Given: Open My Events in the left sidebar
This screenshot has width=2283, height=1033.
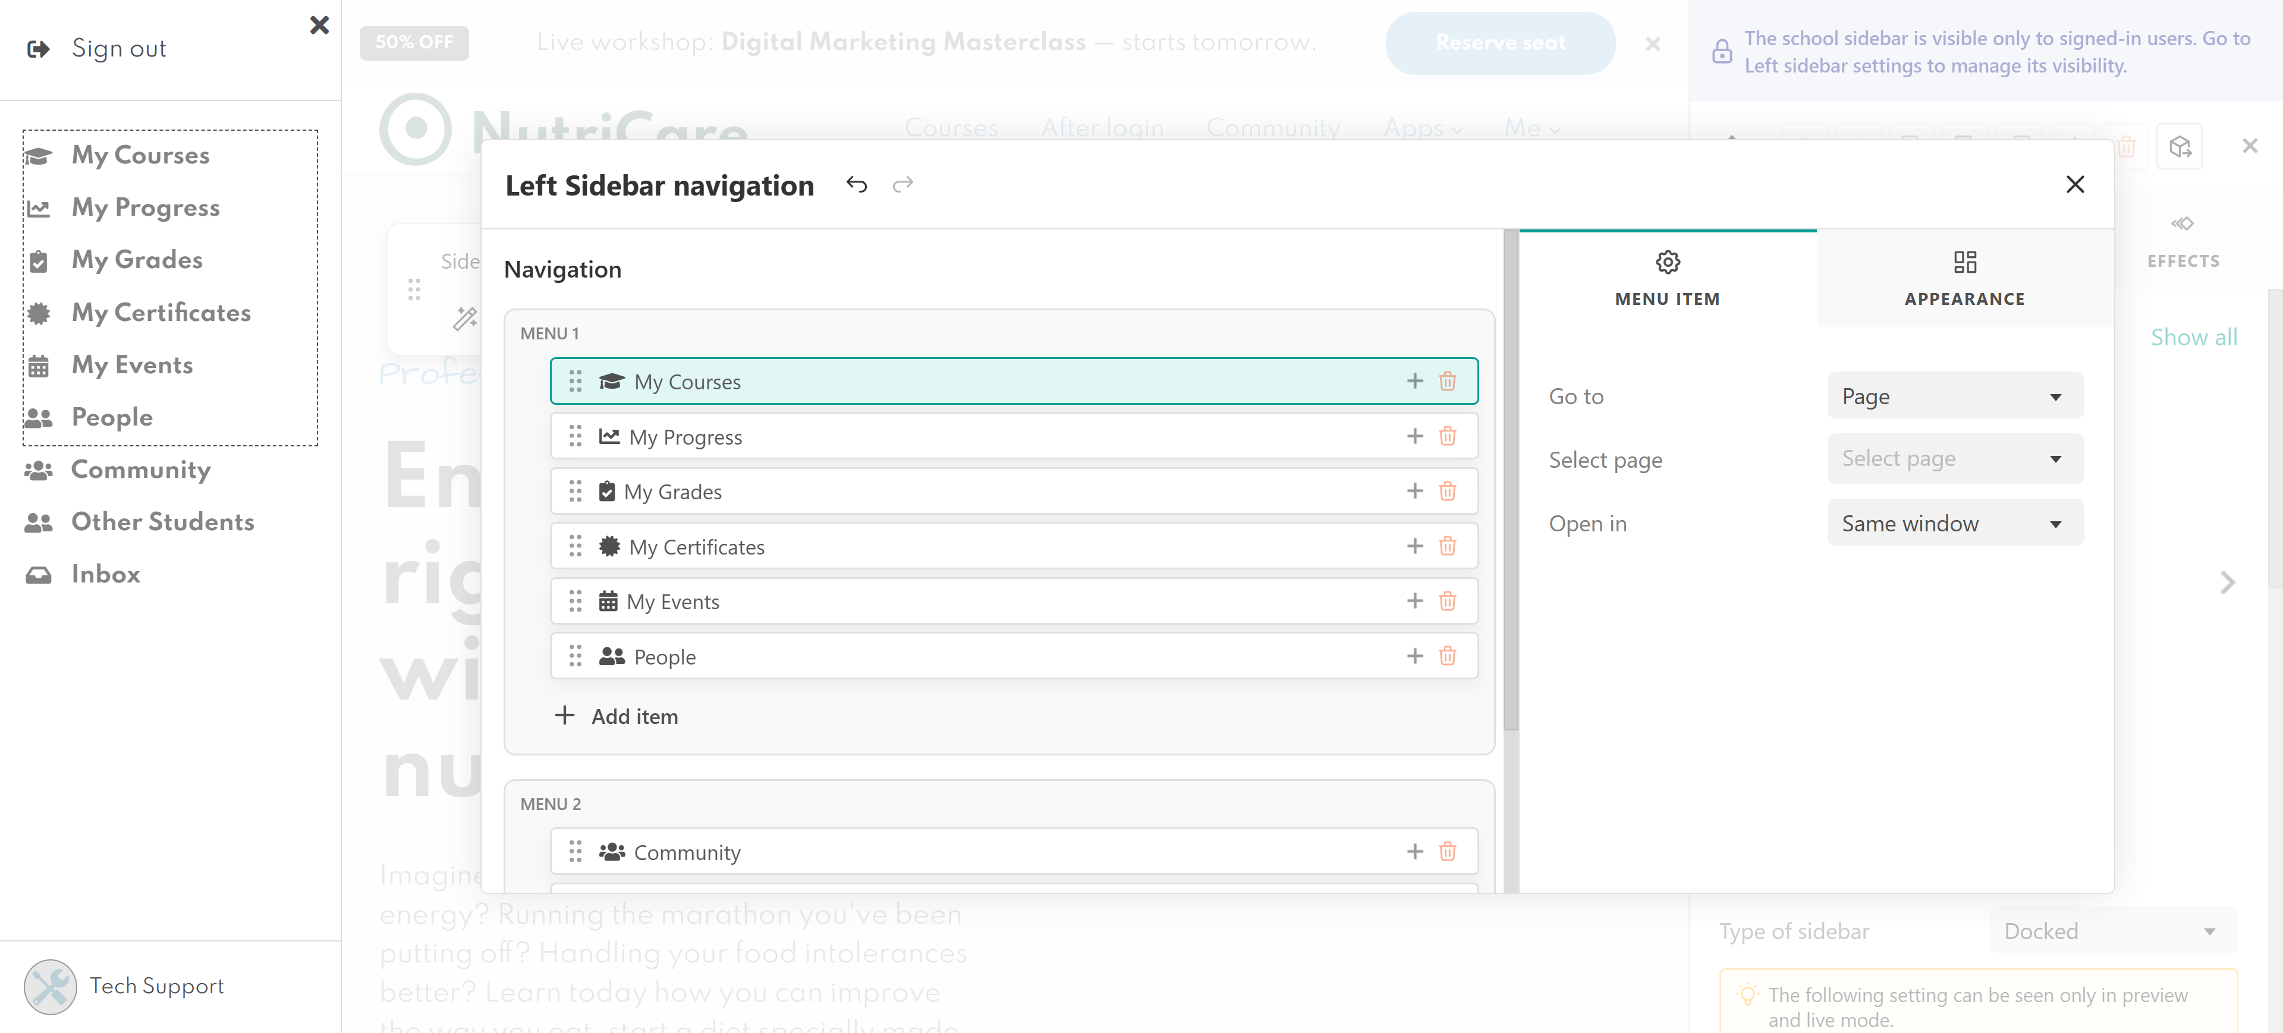Looking at the screenshot, I should click(x=132, y=365).
